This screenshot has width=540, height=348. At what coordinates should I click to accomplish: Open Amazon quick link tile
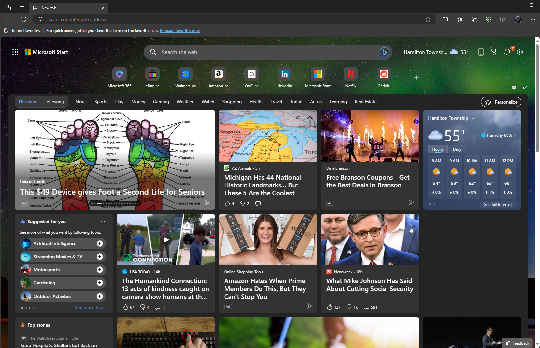point(219,78)
